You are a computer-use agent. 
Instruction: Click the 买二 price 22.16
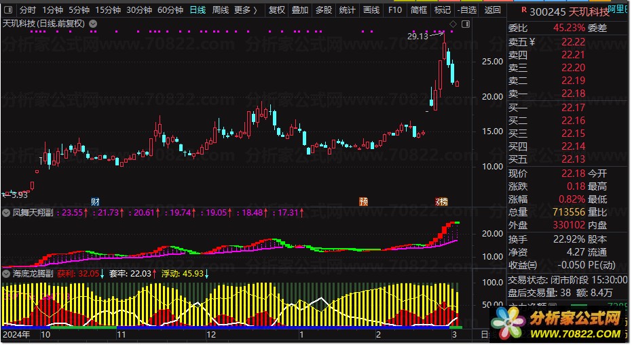573,121
